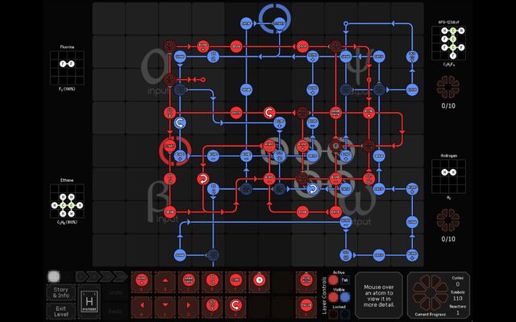
Task: Click the atom detail hint panel
Action: tap(378, 295)
